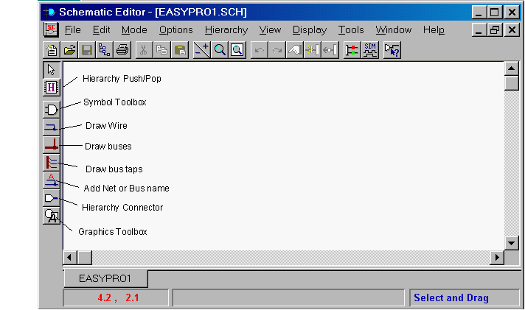
Task: Select the arrow pointer tool
Action: (51, 70)
